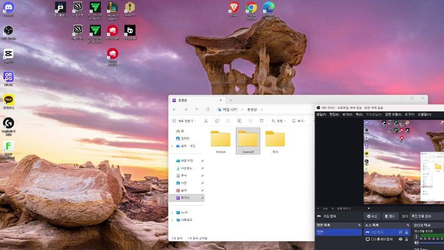
Task: Select the Overwolf folder
Action: [248, 141]
